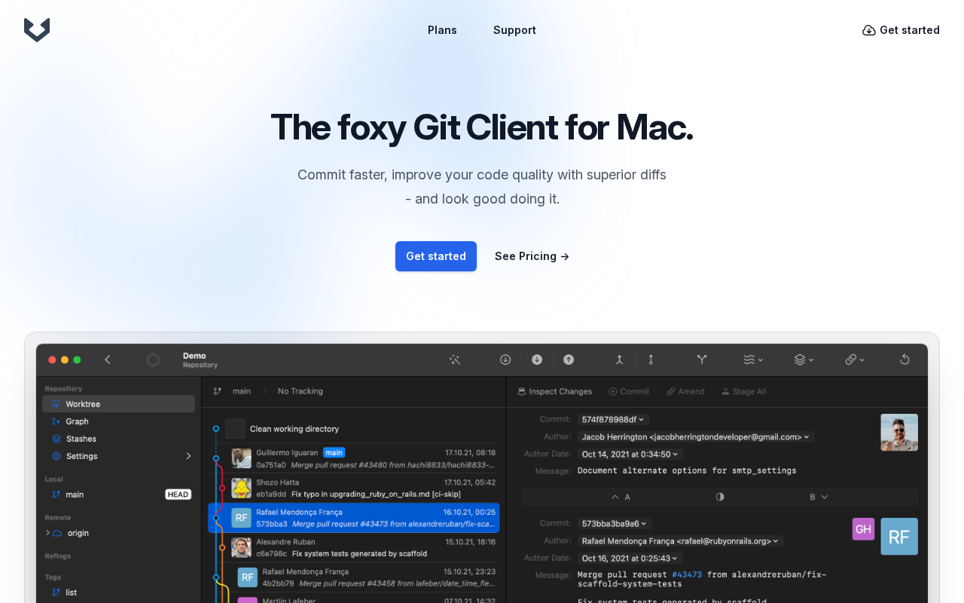964x603 pixels.
Task: Click the cloud icon beside origin
Action: [x=57, y=533]
